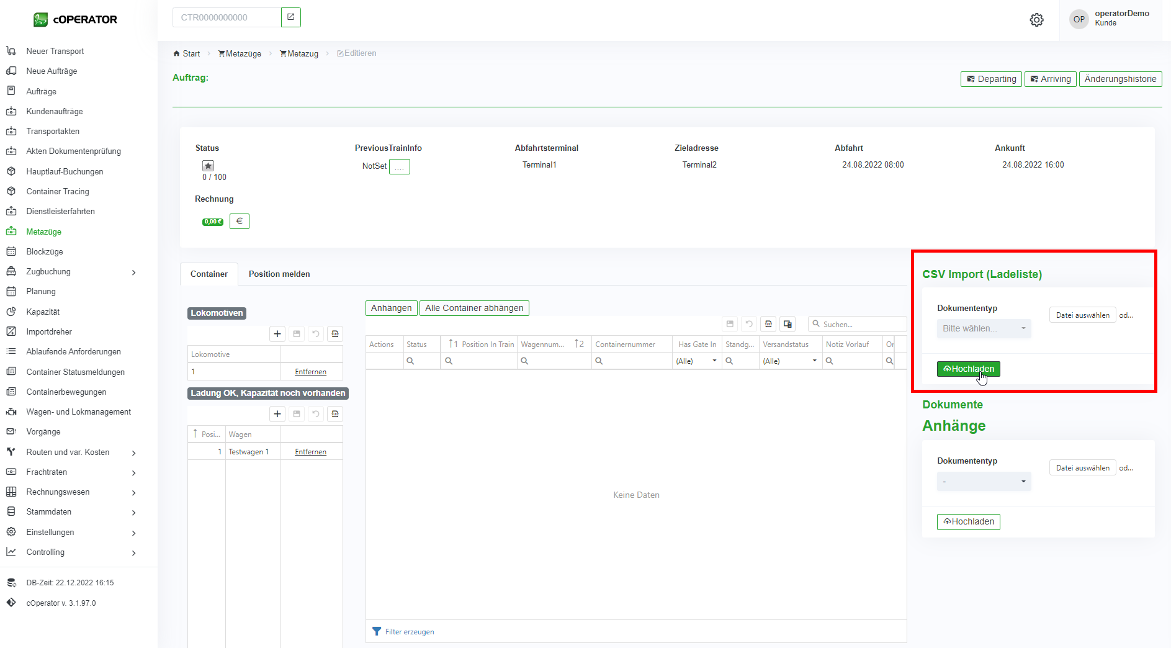This screenshot has width=1171, height=648.
Task: Export the Lokomotiven grid to Excel
Action: [x=335, y=334]
